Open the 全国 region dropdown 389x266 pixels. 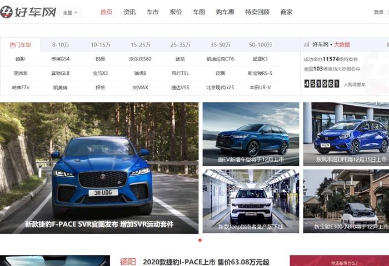[70, 12]
